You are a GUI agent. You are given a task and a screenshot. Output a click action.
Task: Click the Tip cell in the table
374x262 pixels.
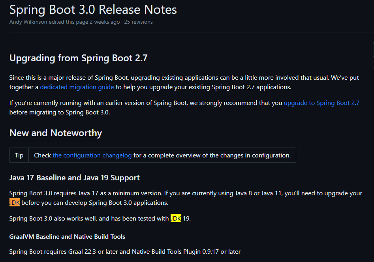pos(19,155)
